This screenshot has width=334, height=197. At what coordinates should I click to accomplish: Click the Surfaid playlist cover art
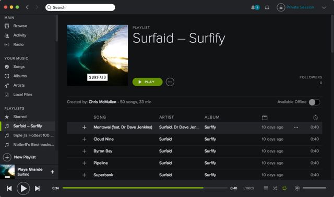pyautogui.click(x=98, y=55)
